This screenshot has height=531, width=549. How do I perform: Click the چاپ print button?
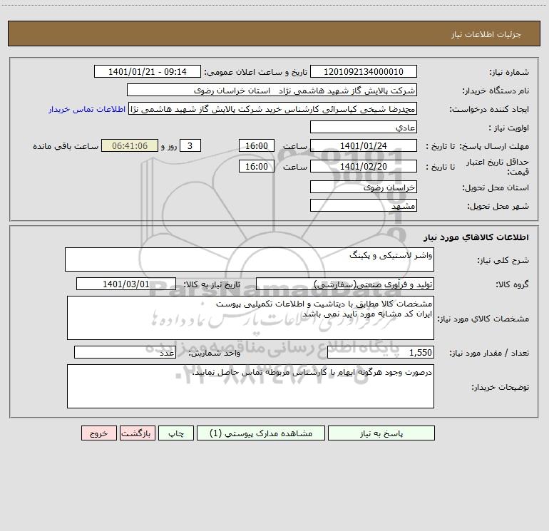pyautogui.click(x=176, y=433)
